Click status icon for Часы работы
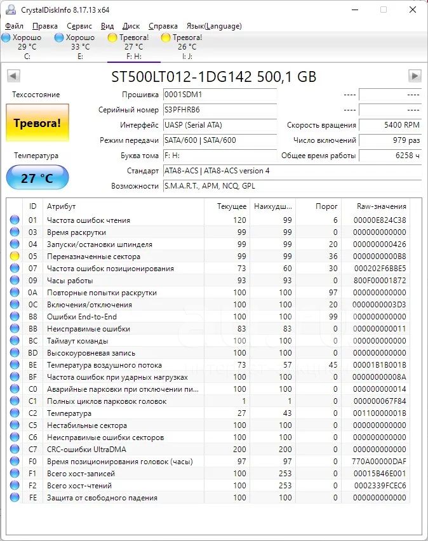This screenshot has height=541, width=428. [15, 280]
